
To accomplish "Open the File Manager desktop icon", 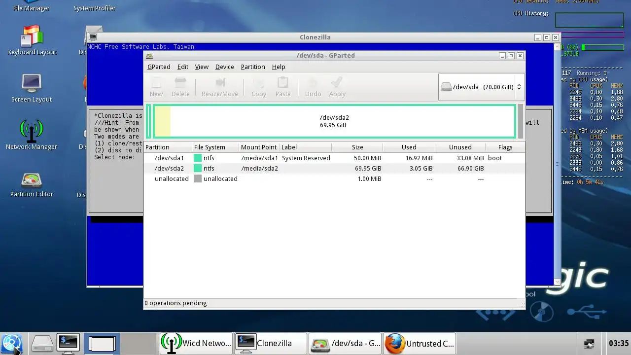I will click(32, 6).
